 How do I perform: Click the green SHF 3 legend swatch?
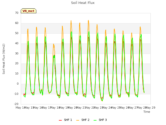95,120
